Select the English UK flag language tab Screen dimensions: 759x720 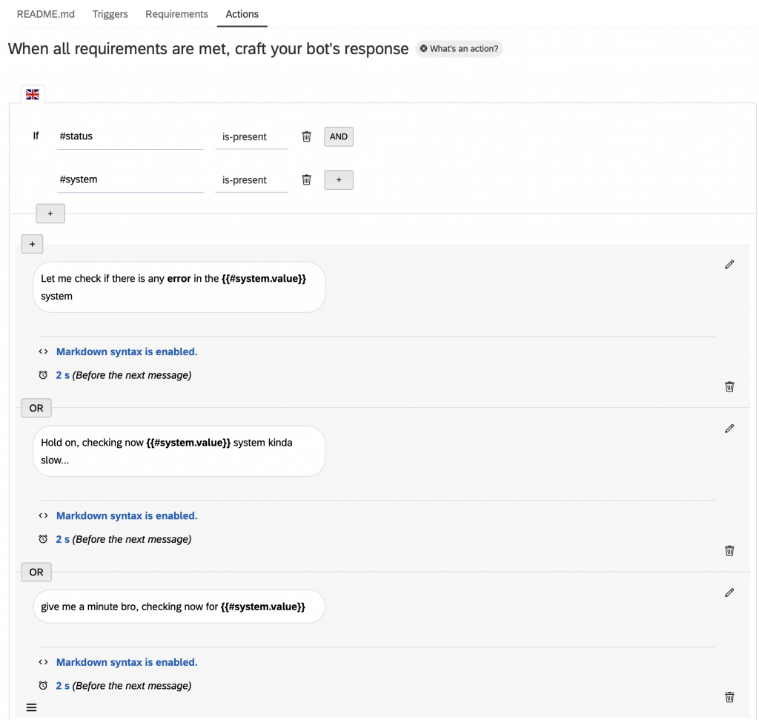(33, 94)
